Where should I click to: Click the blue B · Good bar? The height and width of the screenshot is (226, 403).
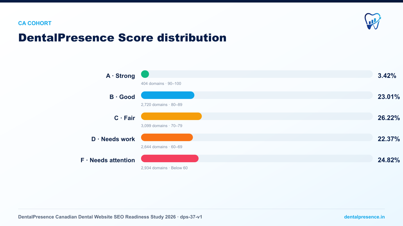pos(168,95)
